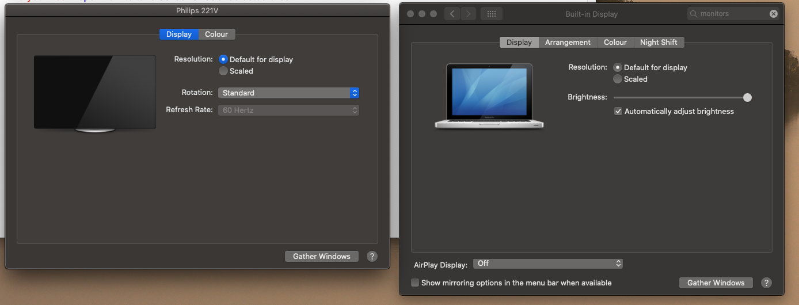The image size is (799, 305).
Task: Open the Rotation dropdown set to Standard
Action: [x=288, y=93]
